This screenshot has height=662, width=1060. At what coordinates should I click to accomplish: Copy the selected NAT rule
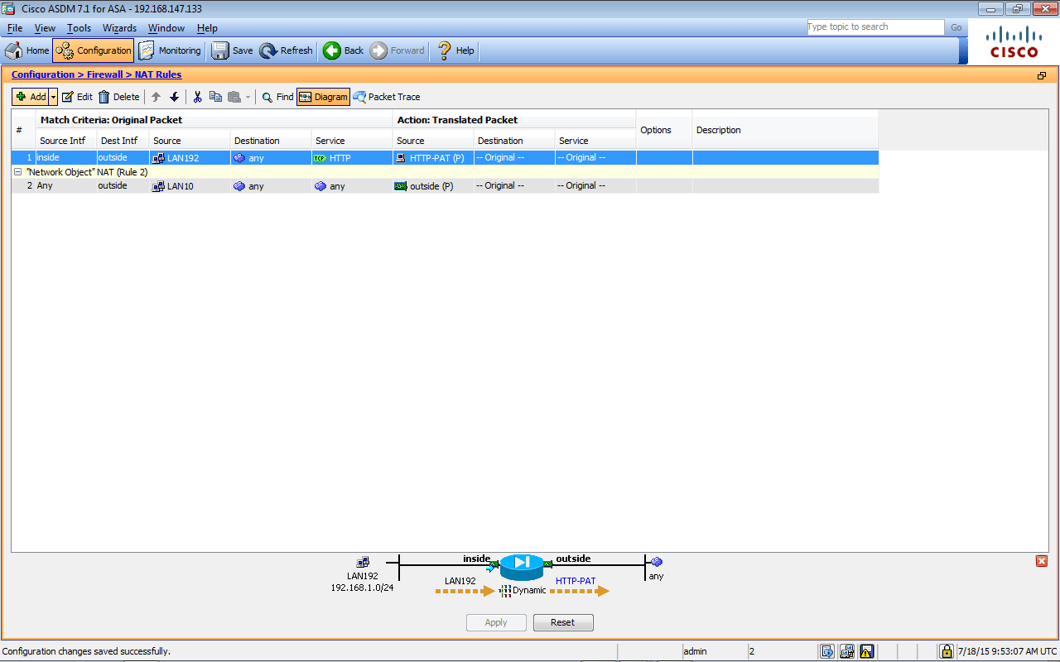point(215,97)
